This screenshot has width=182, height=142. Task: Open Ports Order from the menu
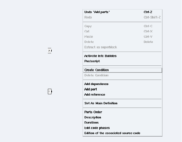pyautogui.click(x=122, y=112)
